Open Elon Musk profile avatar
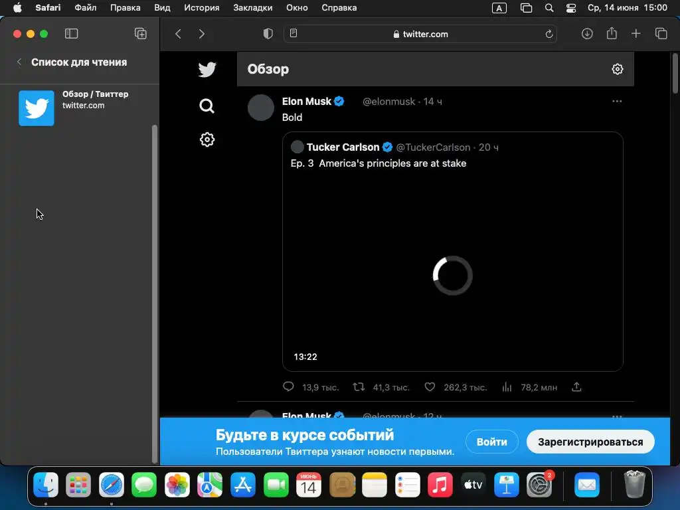The image size is (680, 510). (260, 108)
